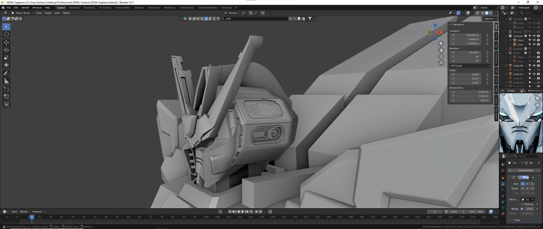Collapse the Transform panel
Screen dimensions: 543x229
tap(451, 24)
